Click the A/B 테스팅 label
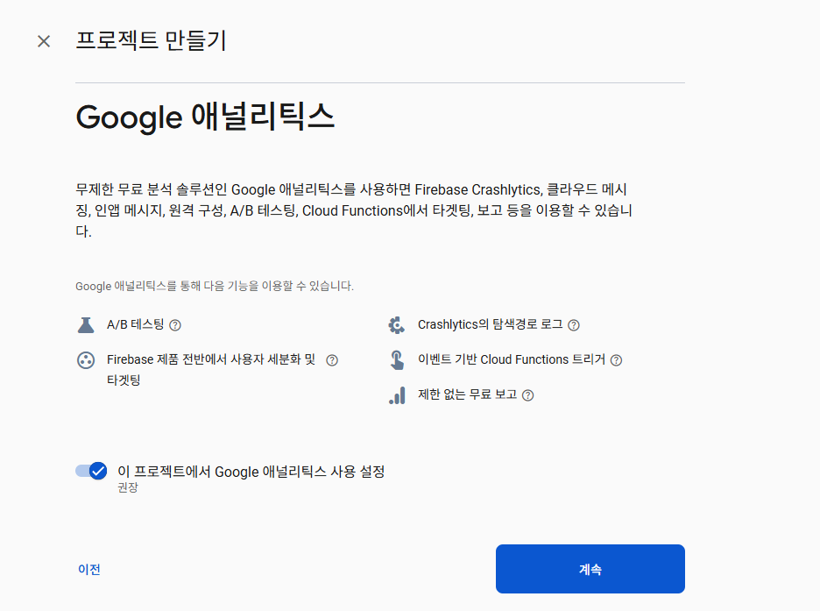 [x=136, y=324]
